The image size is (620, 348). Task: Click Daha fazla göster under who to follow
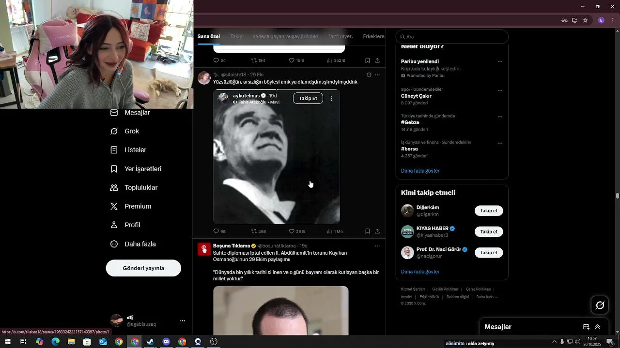tap(420, 272)
